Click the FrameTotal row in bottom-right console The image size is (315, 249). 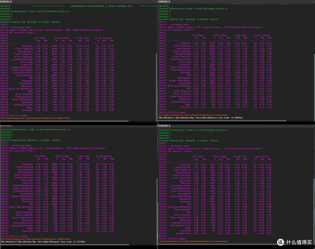click(x=215, y=165)
